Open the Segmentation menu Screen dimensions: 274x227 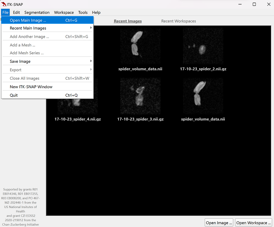pos(37,12)
